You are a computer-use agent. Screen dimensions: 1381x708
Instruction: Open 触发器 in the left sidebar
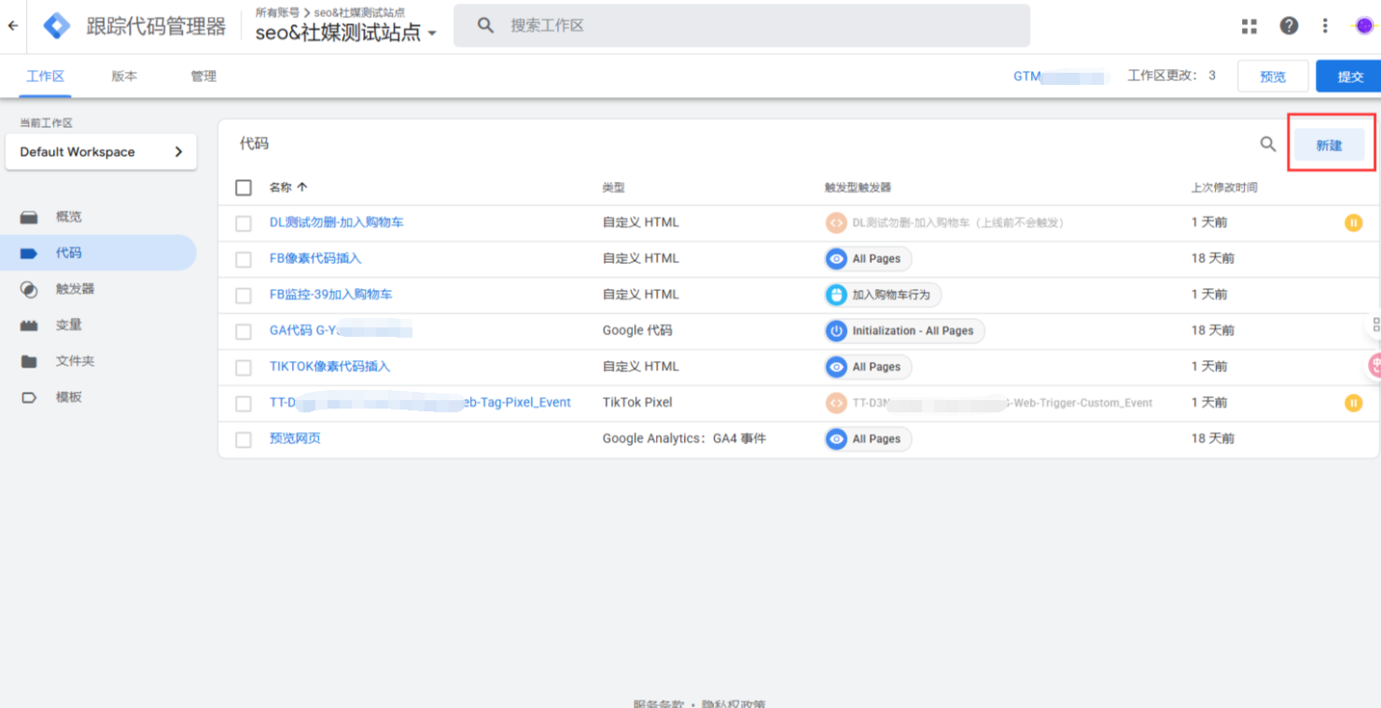point(75,289)
